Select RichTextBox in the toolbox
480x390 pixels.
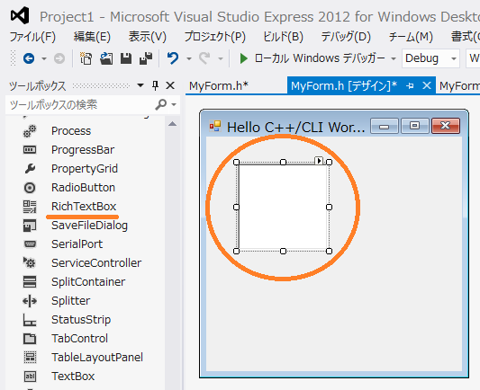click(84, 207)
